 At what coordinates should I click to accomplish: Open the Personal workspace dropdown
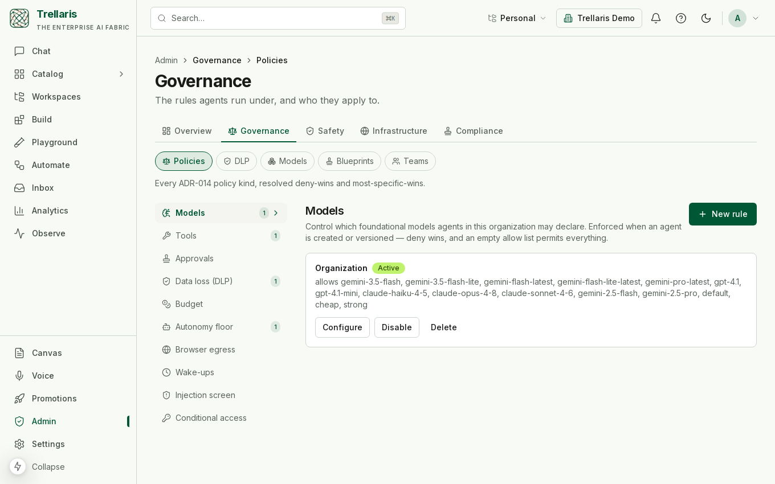[517, 18]
